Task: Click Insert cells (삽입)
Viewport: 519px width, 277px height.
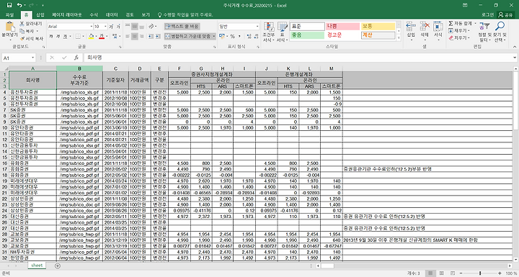Action: coord(411,32)
